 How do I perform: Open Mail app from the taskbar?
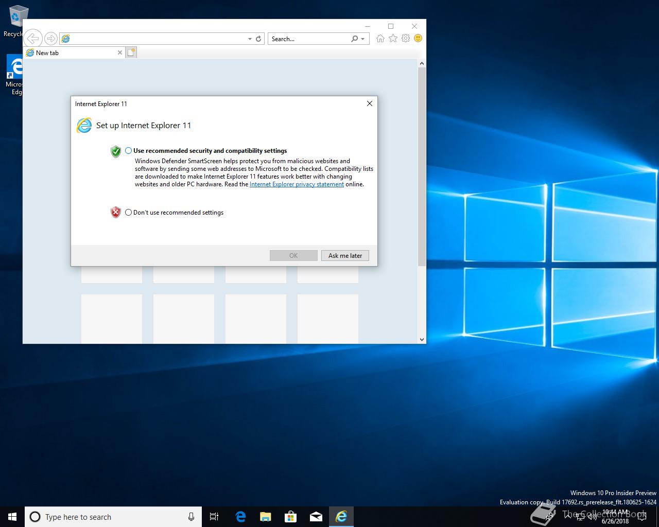coord(316,517)
